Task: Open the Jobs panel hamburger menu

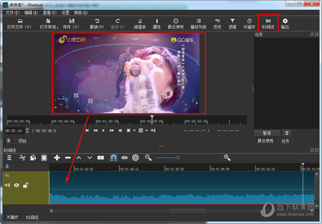Action: click(x=287, y=133)
